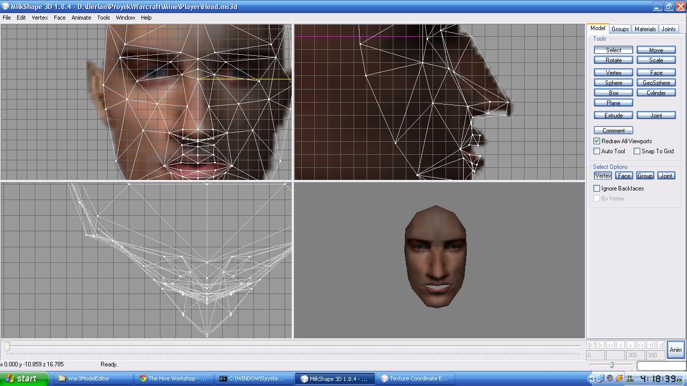Switch to the Groups tab
This screenshot has width=687, height=386.
click(x=620, y=29)
